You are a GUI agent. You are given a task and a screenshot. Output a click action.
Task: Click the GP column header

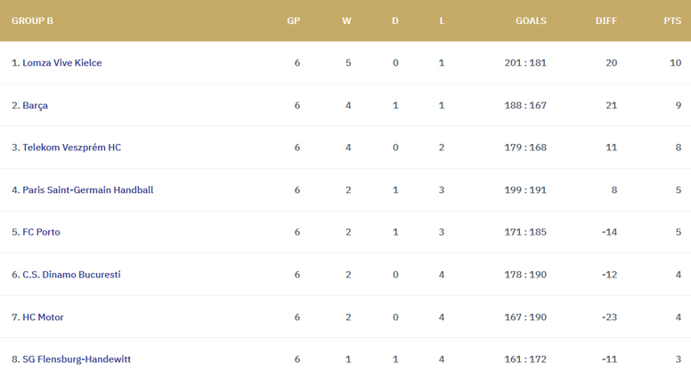pos(294,20)
